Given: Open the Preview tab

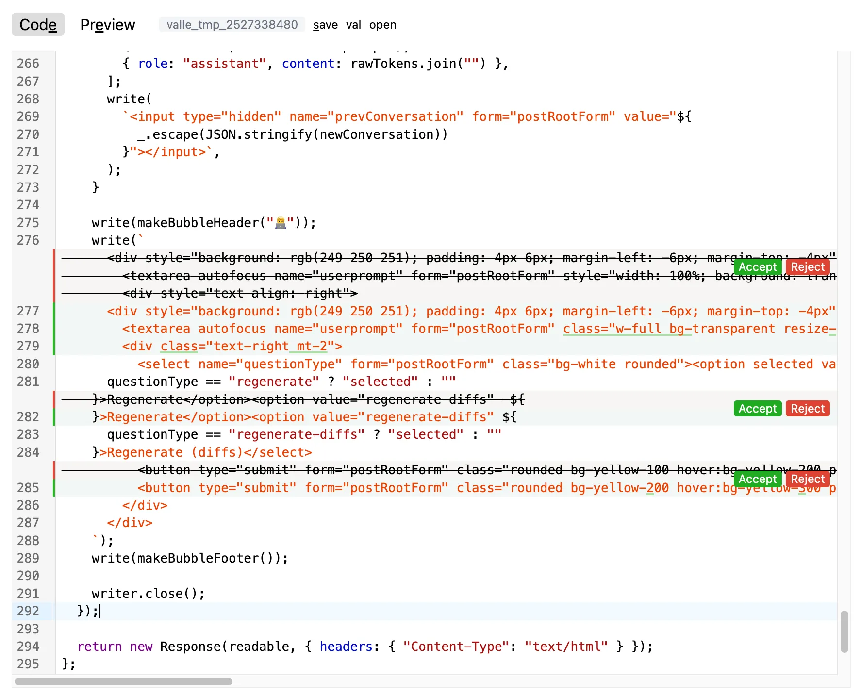Looking at the screenshot, I should click(107, 25).
